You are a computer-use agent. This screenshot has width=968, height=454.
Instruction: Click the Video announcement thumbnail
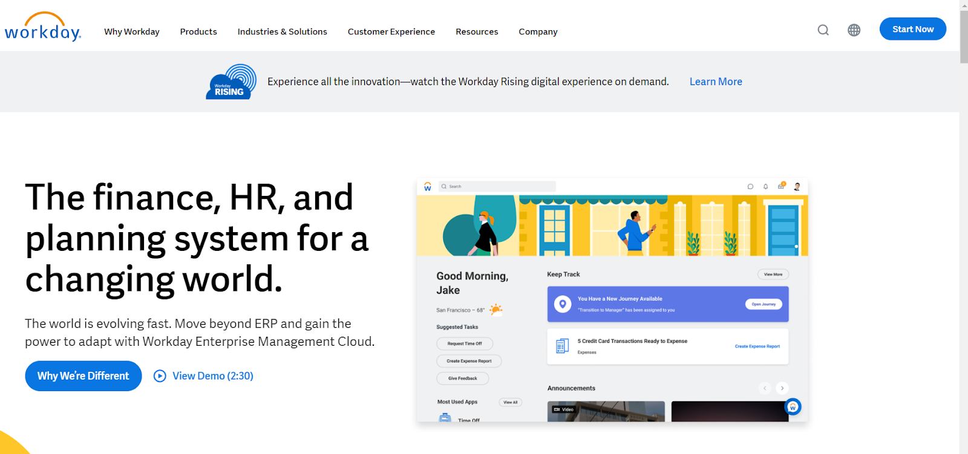606,411
